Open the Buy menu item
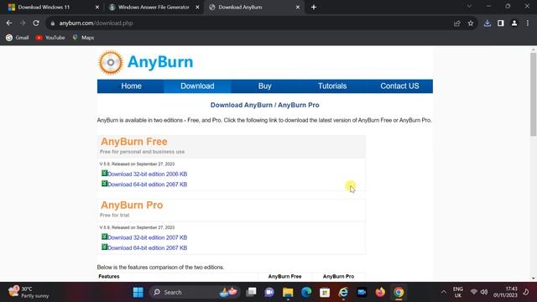Screen dimensions: 537x302 [x=265, y=86]
